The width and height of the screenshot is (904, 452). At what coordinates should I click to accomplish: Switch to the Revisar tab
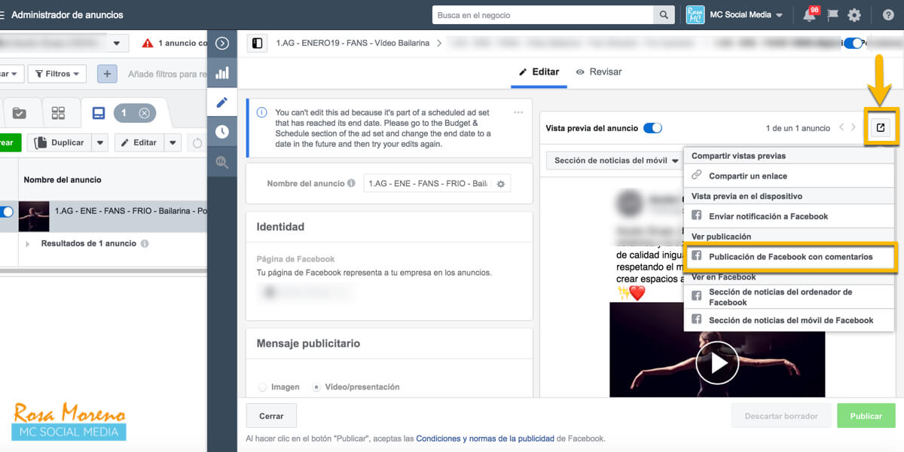tap(600, 72)
